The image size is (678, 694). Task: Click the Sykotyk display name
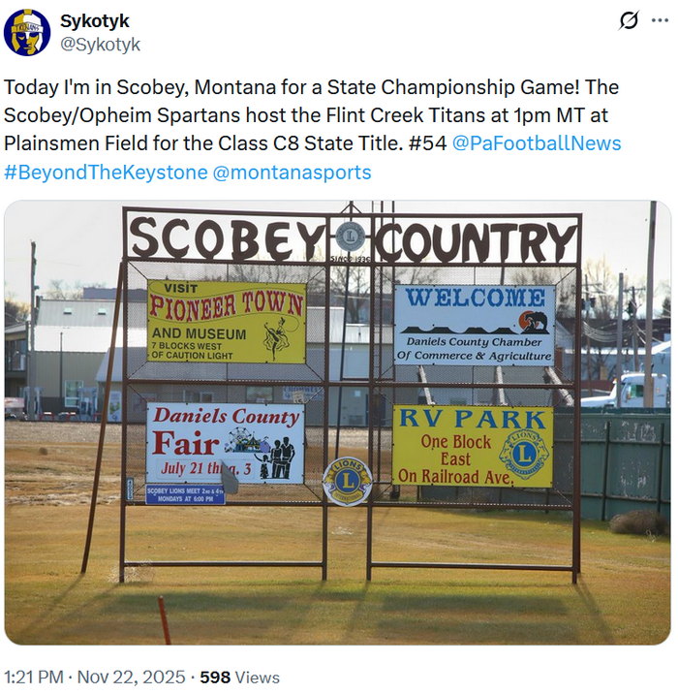point(95,21)
